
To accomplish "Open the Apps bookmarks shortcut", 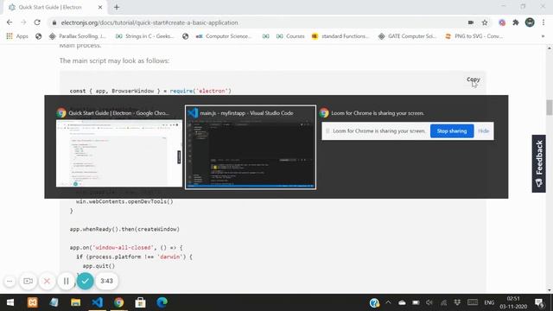I will [17, 36].
